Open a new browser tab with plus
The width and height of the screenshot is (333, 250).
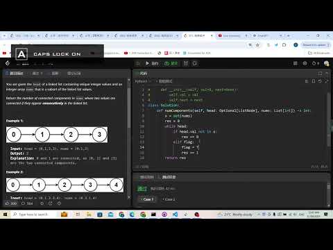coord(289,35)
